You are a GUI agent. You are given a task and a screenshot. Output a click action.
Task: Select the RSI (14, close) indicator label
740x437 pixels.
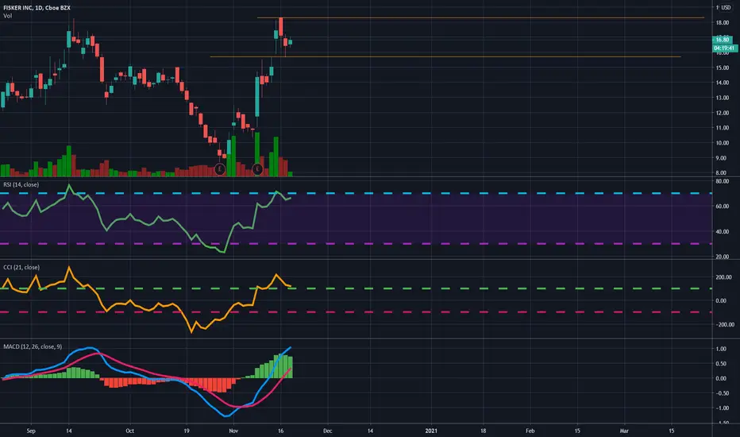21,184
